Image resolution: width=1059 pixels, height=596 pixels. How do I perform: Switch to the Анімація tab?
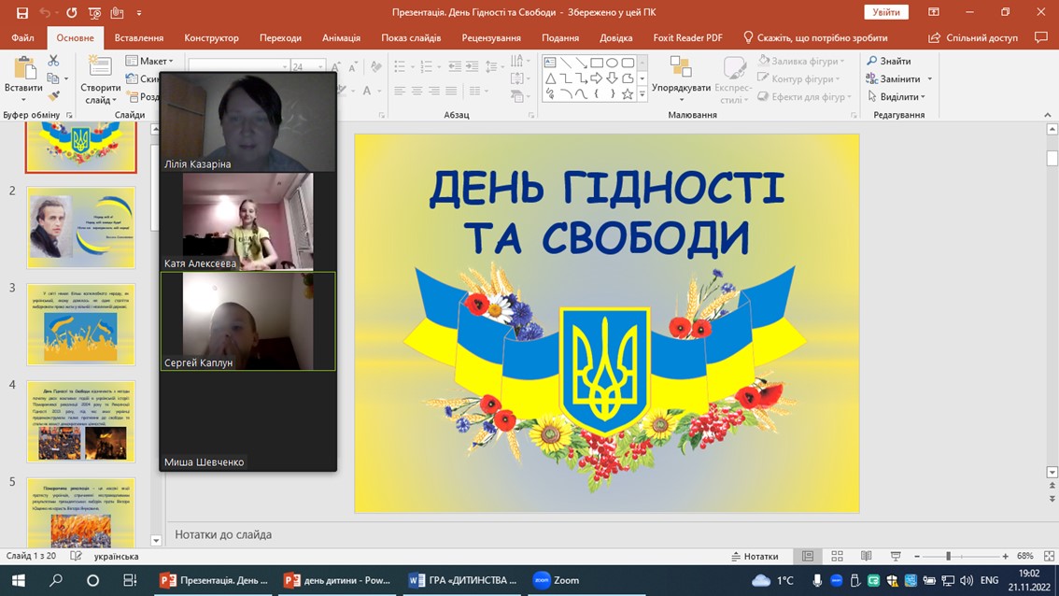341,38
